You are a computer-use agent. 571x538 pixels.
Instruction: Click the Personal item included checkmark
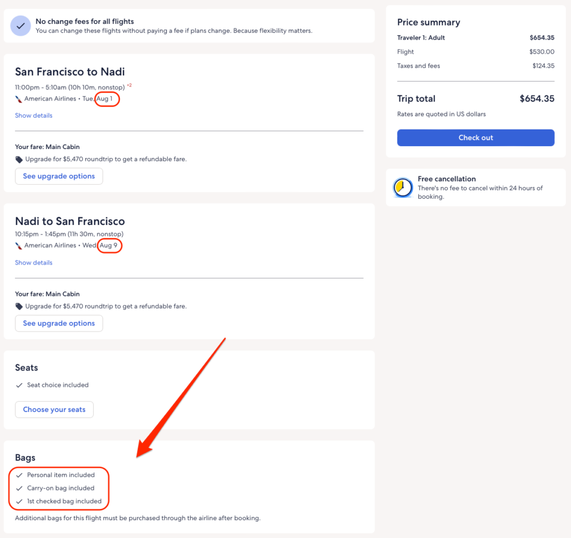(19, 475)
